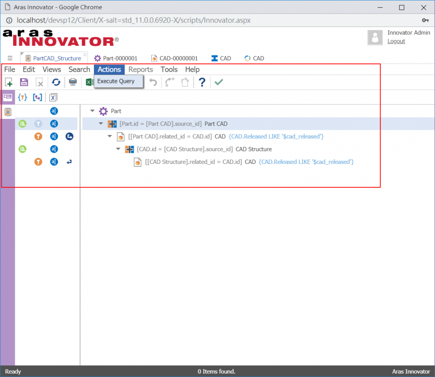Viewport: 435px width, 377px height.
Task: Open the query parameters curly-brace filter icon
Action: (23, 97)
